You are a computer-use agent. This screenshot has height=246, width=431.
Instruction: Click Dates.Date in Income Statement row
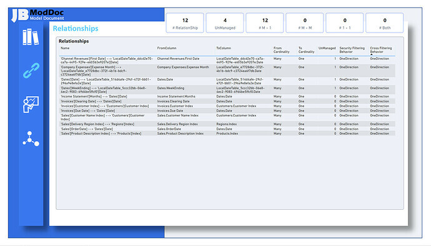224,97
